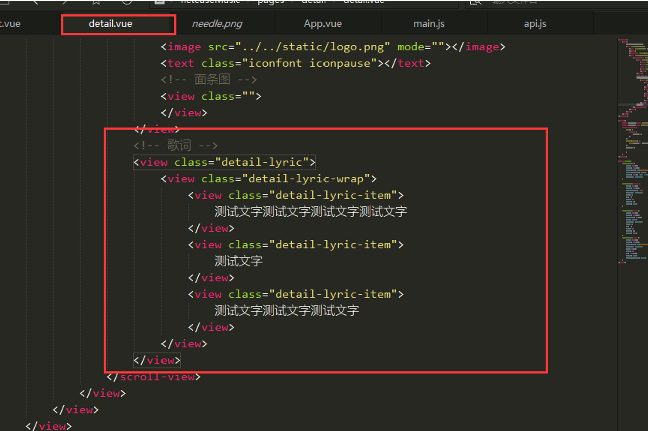
Task: Open the needle.png tab
Action: click(217, 24)
